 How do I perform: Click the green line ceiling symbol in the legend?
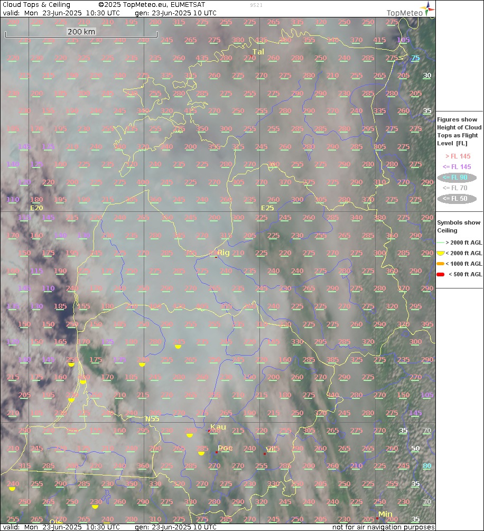tap(440, 243)
